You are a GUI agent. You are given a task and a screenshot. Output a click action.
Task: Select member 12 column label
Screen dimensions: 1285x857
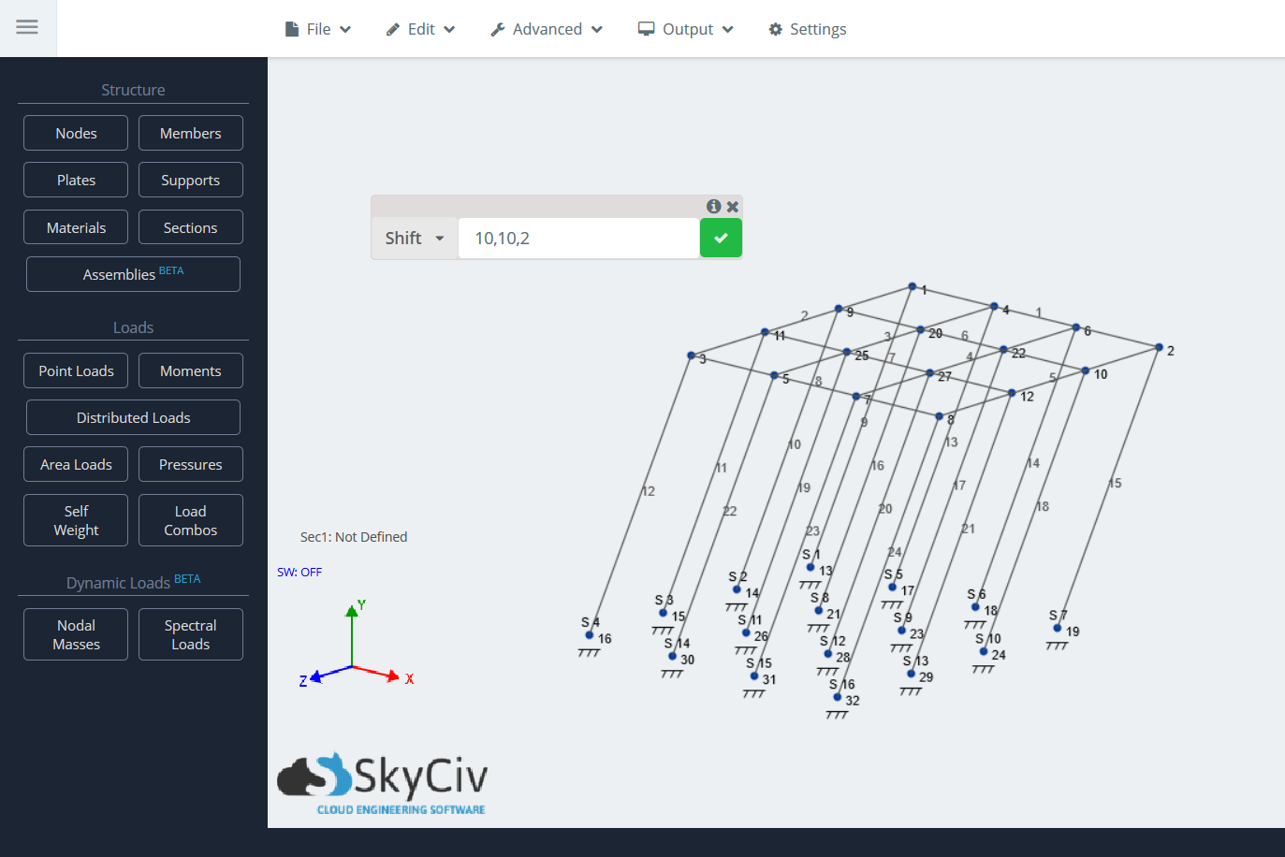coord(648,491)
